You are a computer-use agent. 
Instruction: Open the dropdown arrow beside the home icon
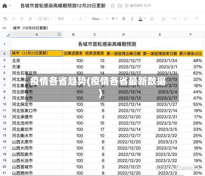[x=10, y=6]
